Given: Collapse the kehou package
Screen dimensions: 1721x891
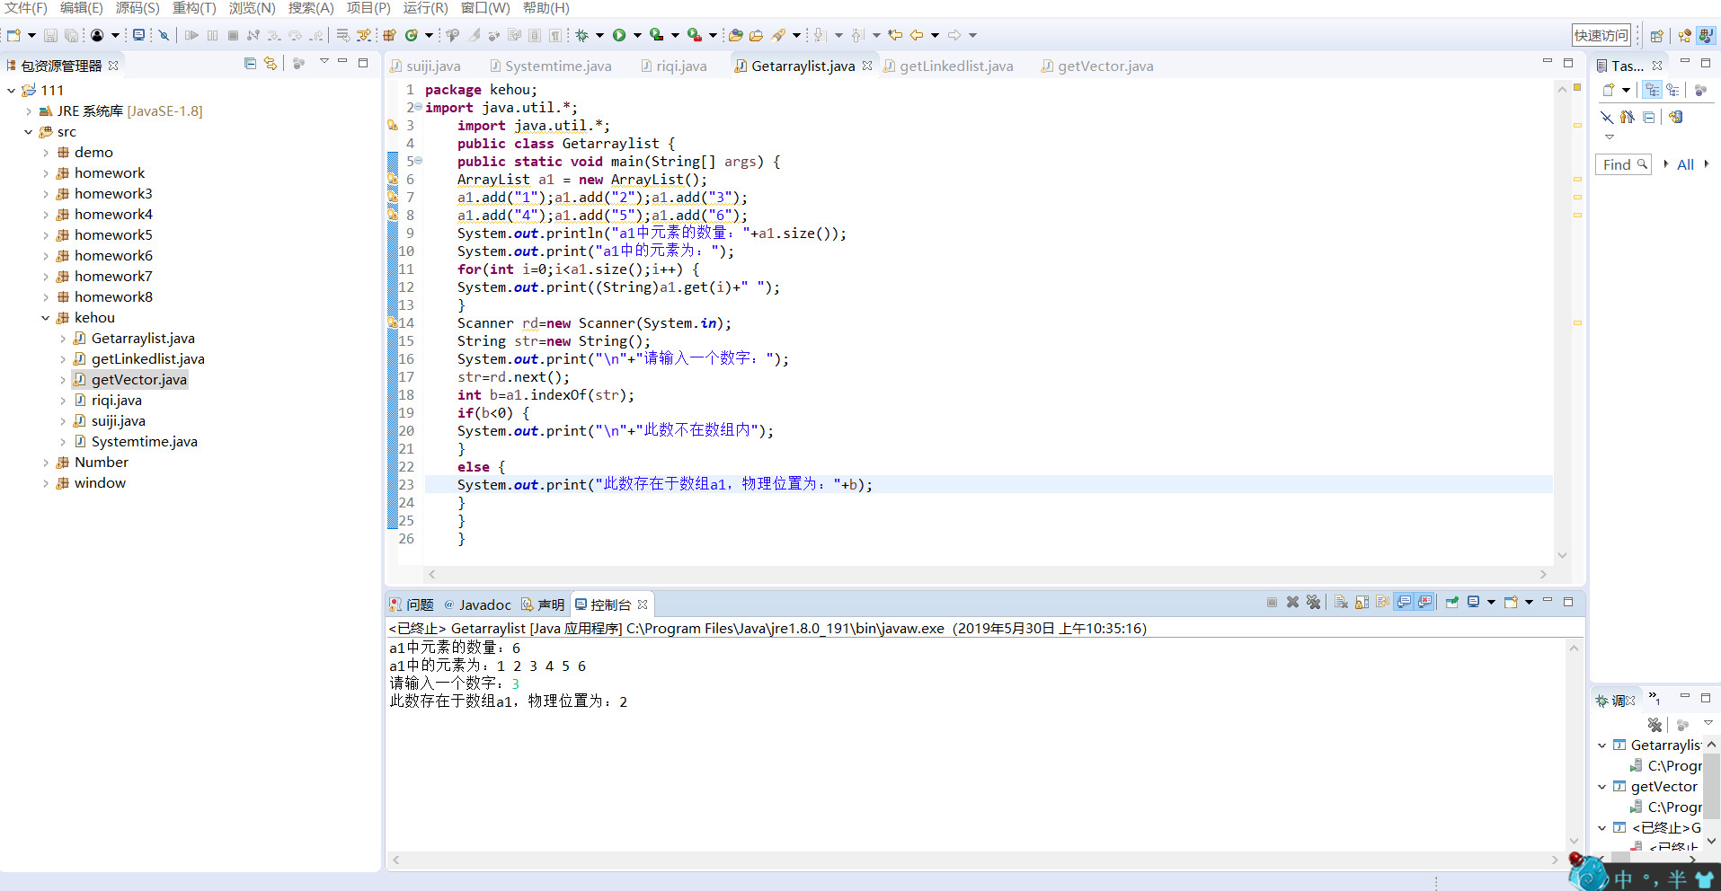Looking at the screenshot, I should point(46,318).
